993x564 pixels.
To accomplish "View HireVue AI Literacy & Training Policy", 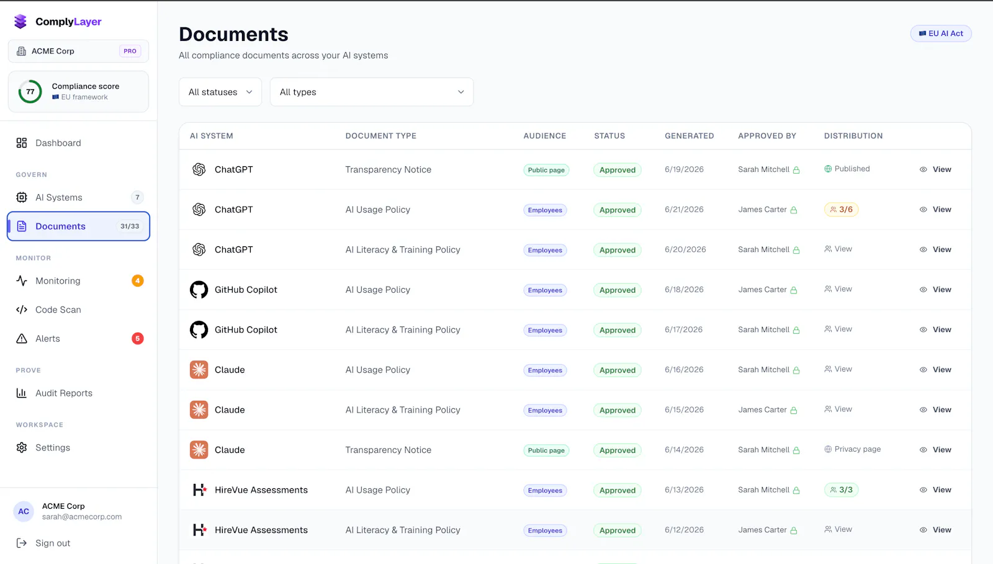I will (935, 530).
